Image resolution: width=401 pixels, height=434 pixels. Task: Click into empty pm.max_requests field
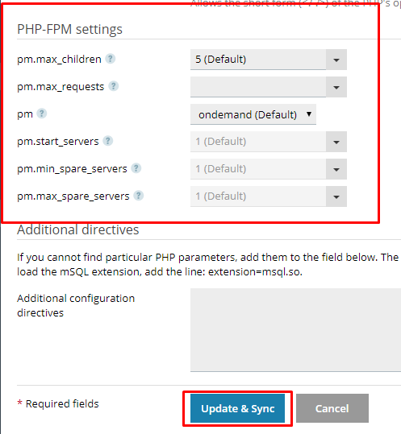click(258, 87)
